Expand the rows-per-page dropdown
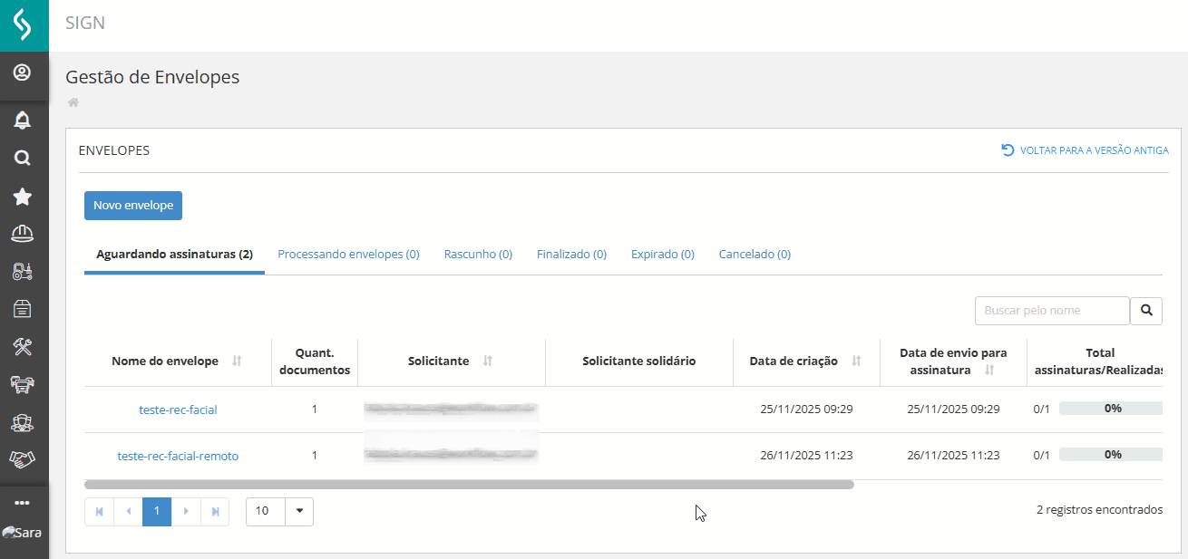Viewport: 1188px width, 559px height. [299, 511]
